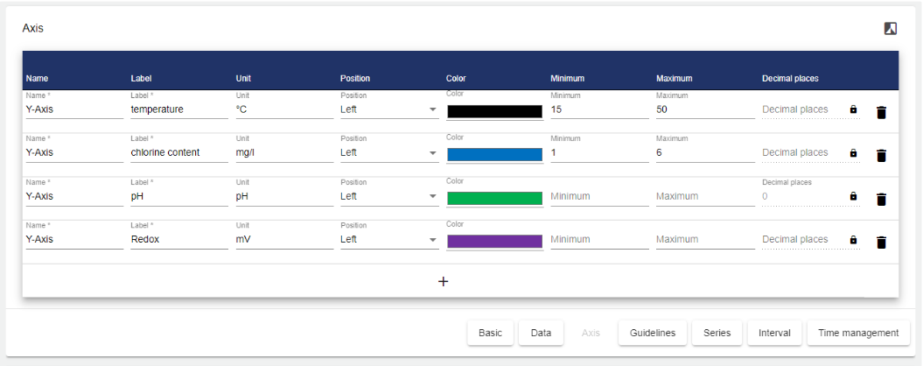Open the purple color swatch for Redox

pos(494,241)
